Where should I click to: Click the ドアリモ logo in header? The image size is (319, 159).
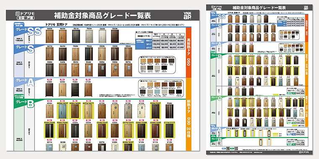coord(26,15)
